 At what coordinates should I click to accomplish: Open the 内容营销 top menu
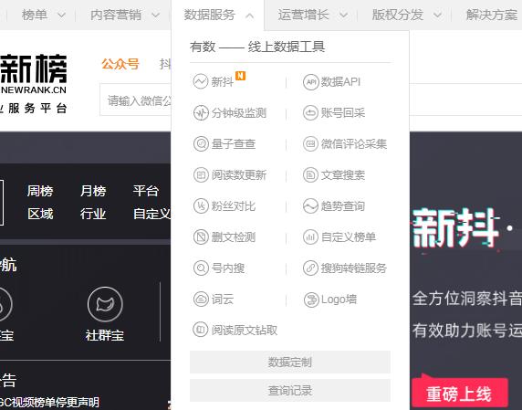click(116, 15)
